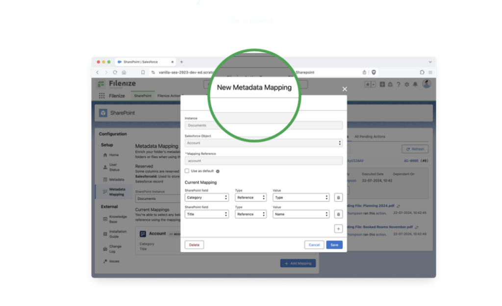Cancel the metadata mapping dialog
Screen dimensions: 502x306
[314, 245]
